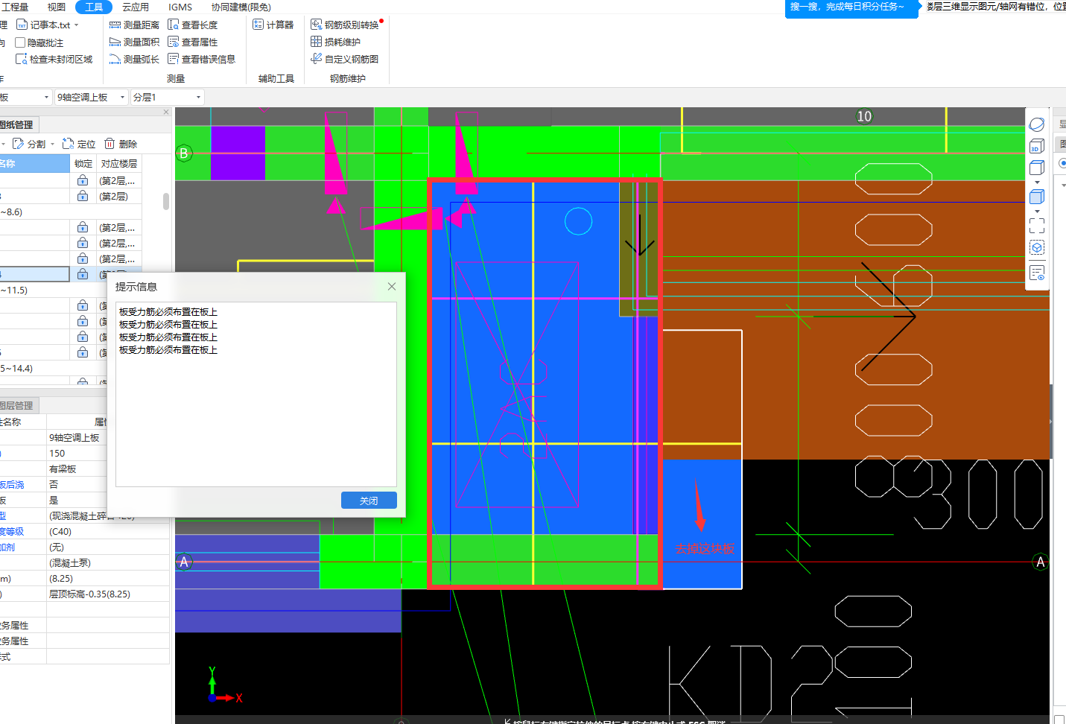
Task: Click 分割 split drawing tool
Action: point(30,144)
